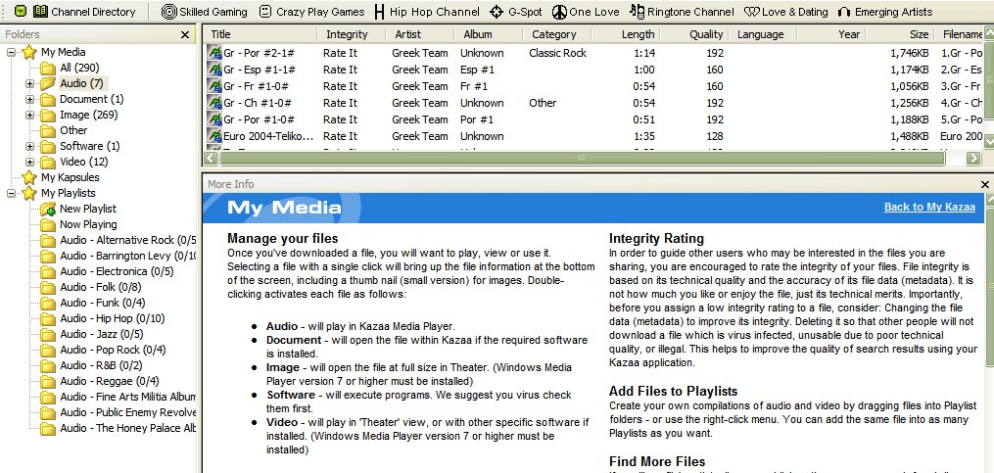Select the Gr - Fr #1-0# file row

pyautogui.click(x=592, y=86)
